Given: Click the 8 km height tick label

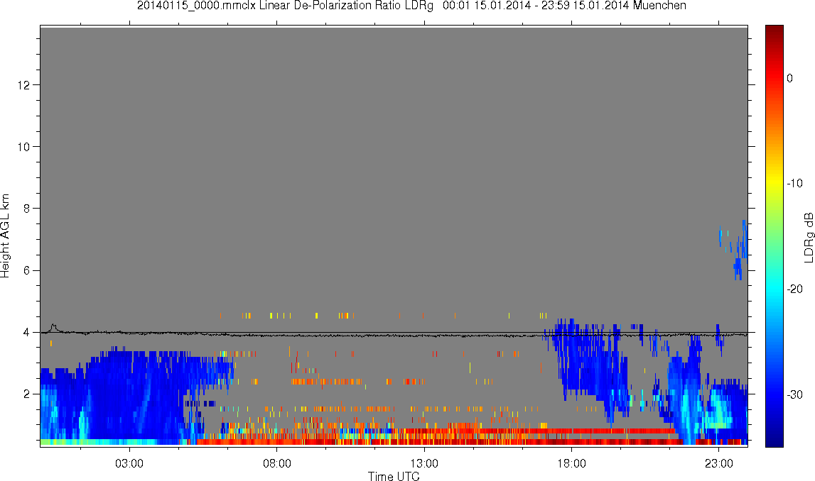Looking at the screenshot, I should 26,209.
